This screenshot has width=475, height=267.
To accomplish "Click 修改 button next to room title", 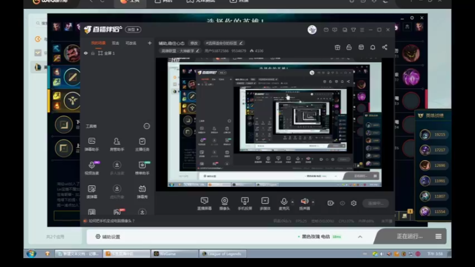I will [194, 43].
